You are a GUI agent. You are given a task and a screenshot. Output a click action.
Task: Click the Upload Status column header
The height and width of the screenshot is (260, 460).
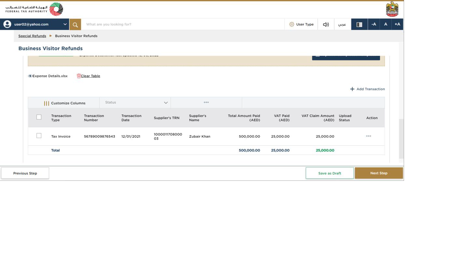345,118
